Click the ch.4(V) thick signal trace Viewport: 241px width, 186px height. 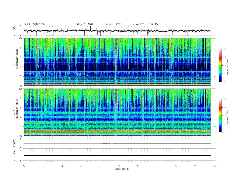pos(117,156)
